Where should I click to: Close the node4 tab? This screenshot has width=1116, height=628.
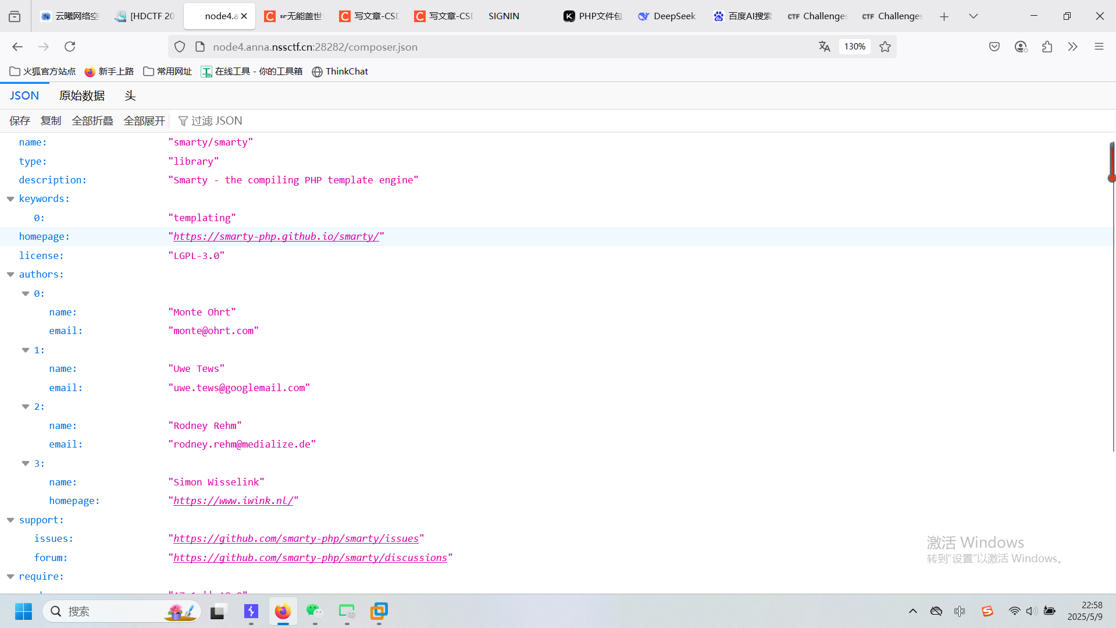(x=244, y=16)
